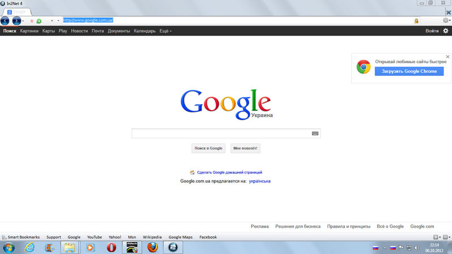
Task: Launch Internet Explorer from the taskbar
Action: pyautogui.click(x=29, y=247)
